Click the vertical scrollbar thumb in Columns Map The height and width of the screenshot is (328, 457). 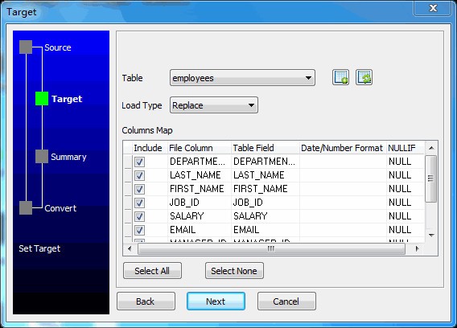coord(430,178)
